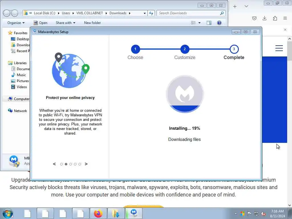This screenshot has height=219, width=292.
Task: Go to the previous slide in Malwarebytes carousel
Action: click(x=54, y=164)
